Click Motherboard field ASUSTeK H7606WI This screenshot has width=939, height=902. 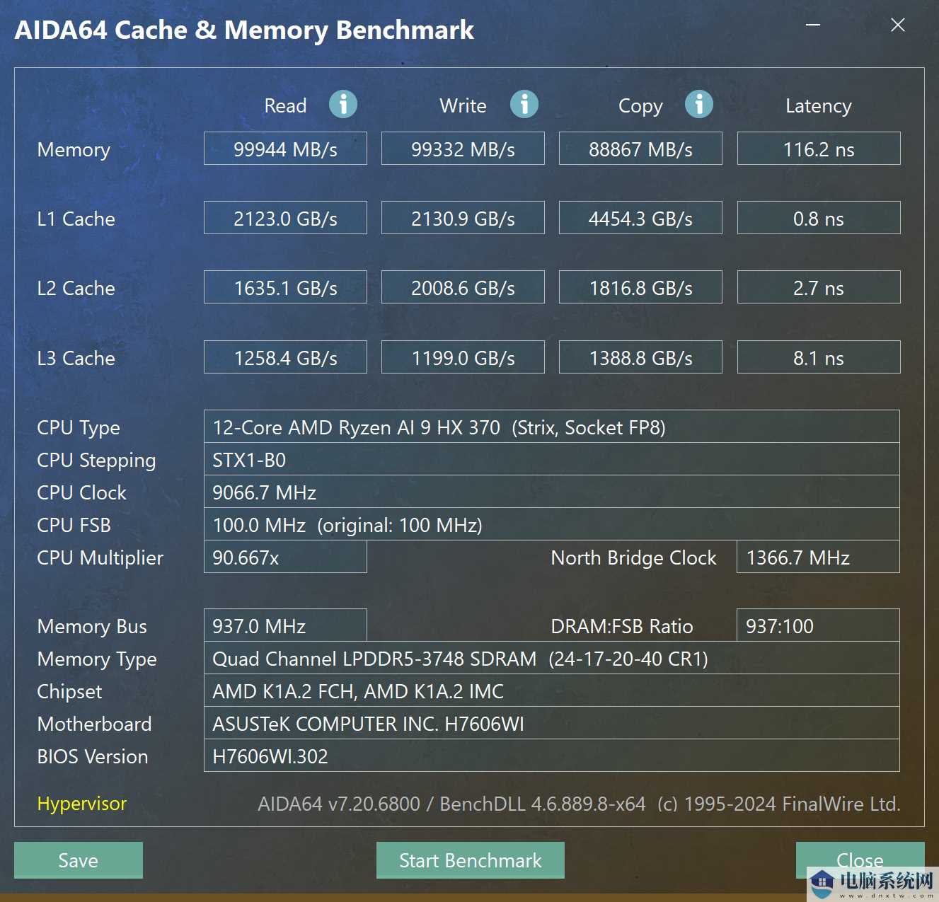[x=552, y=723]
